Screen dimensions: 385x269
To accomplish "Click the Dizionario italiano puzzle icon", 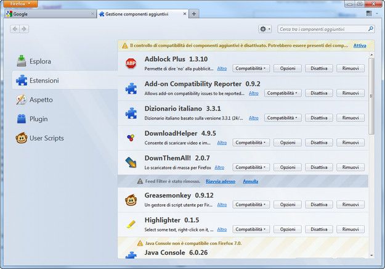I will coord(131,113).
